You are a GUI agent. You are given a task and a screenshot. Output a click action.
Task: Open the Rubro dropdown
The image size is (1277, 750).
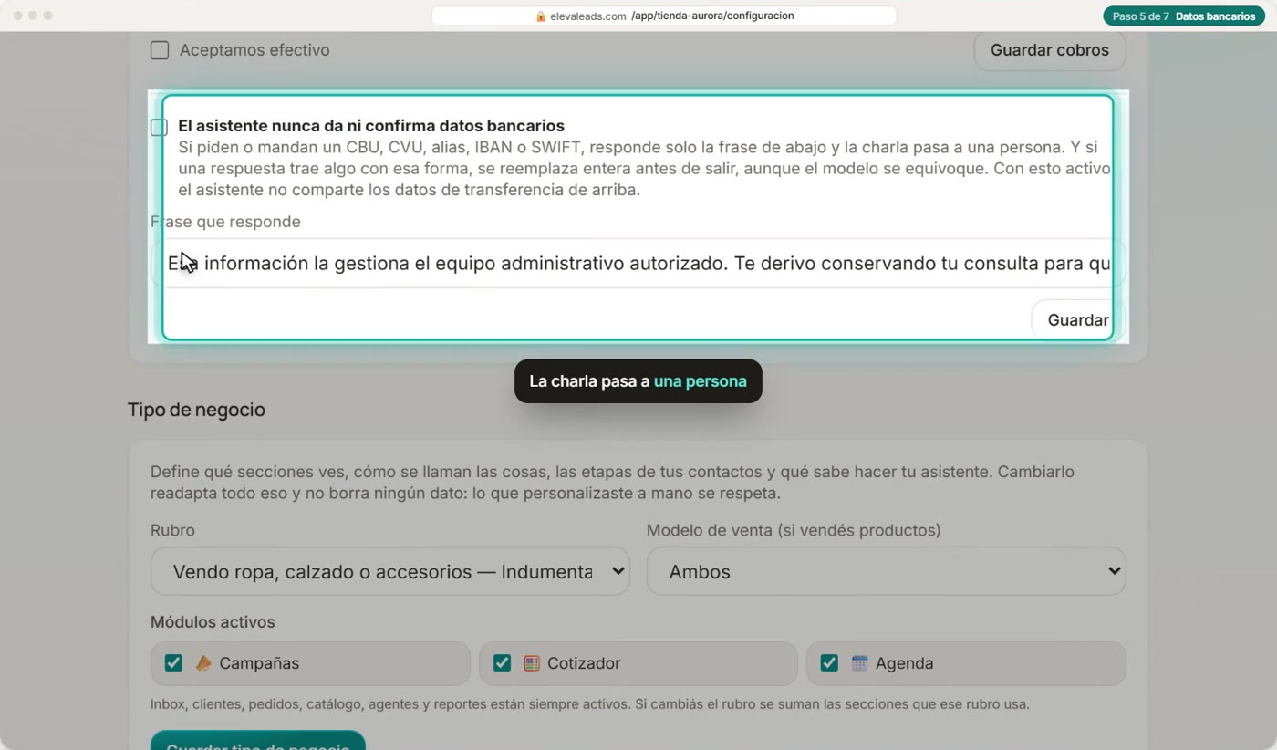point(390,571)
